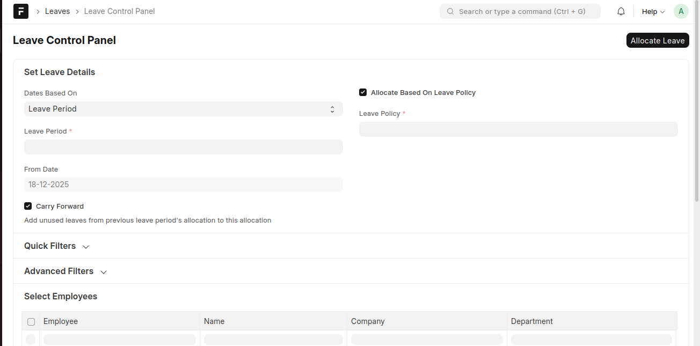Viewport: 700px width, 346px height.
Task: Toggle Allocate Based On Leave Policy checkbox
Action: [363, 92]
